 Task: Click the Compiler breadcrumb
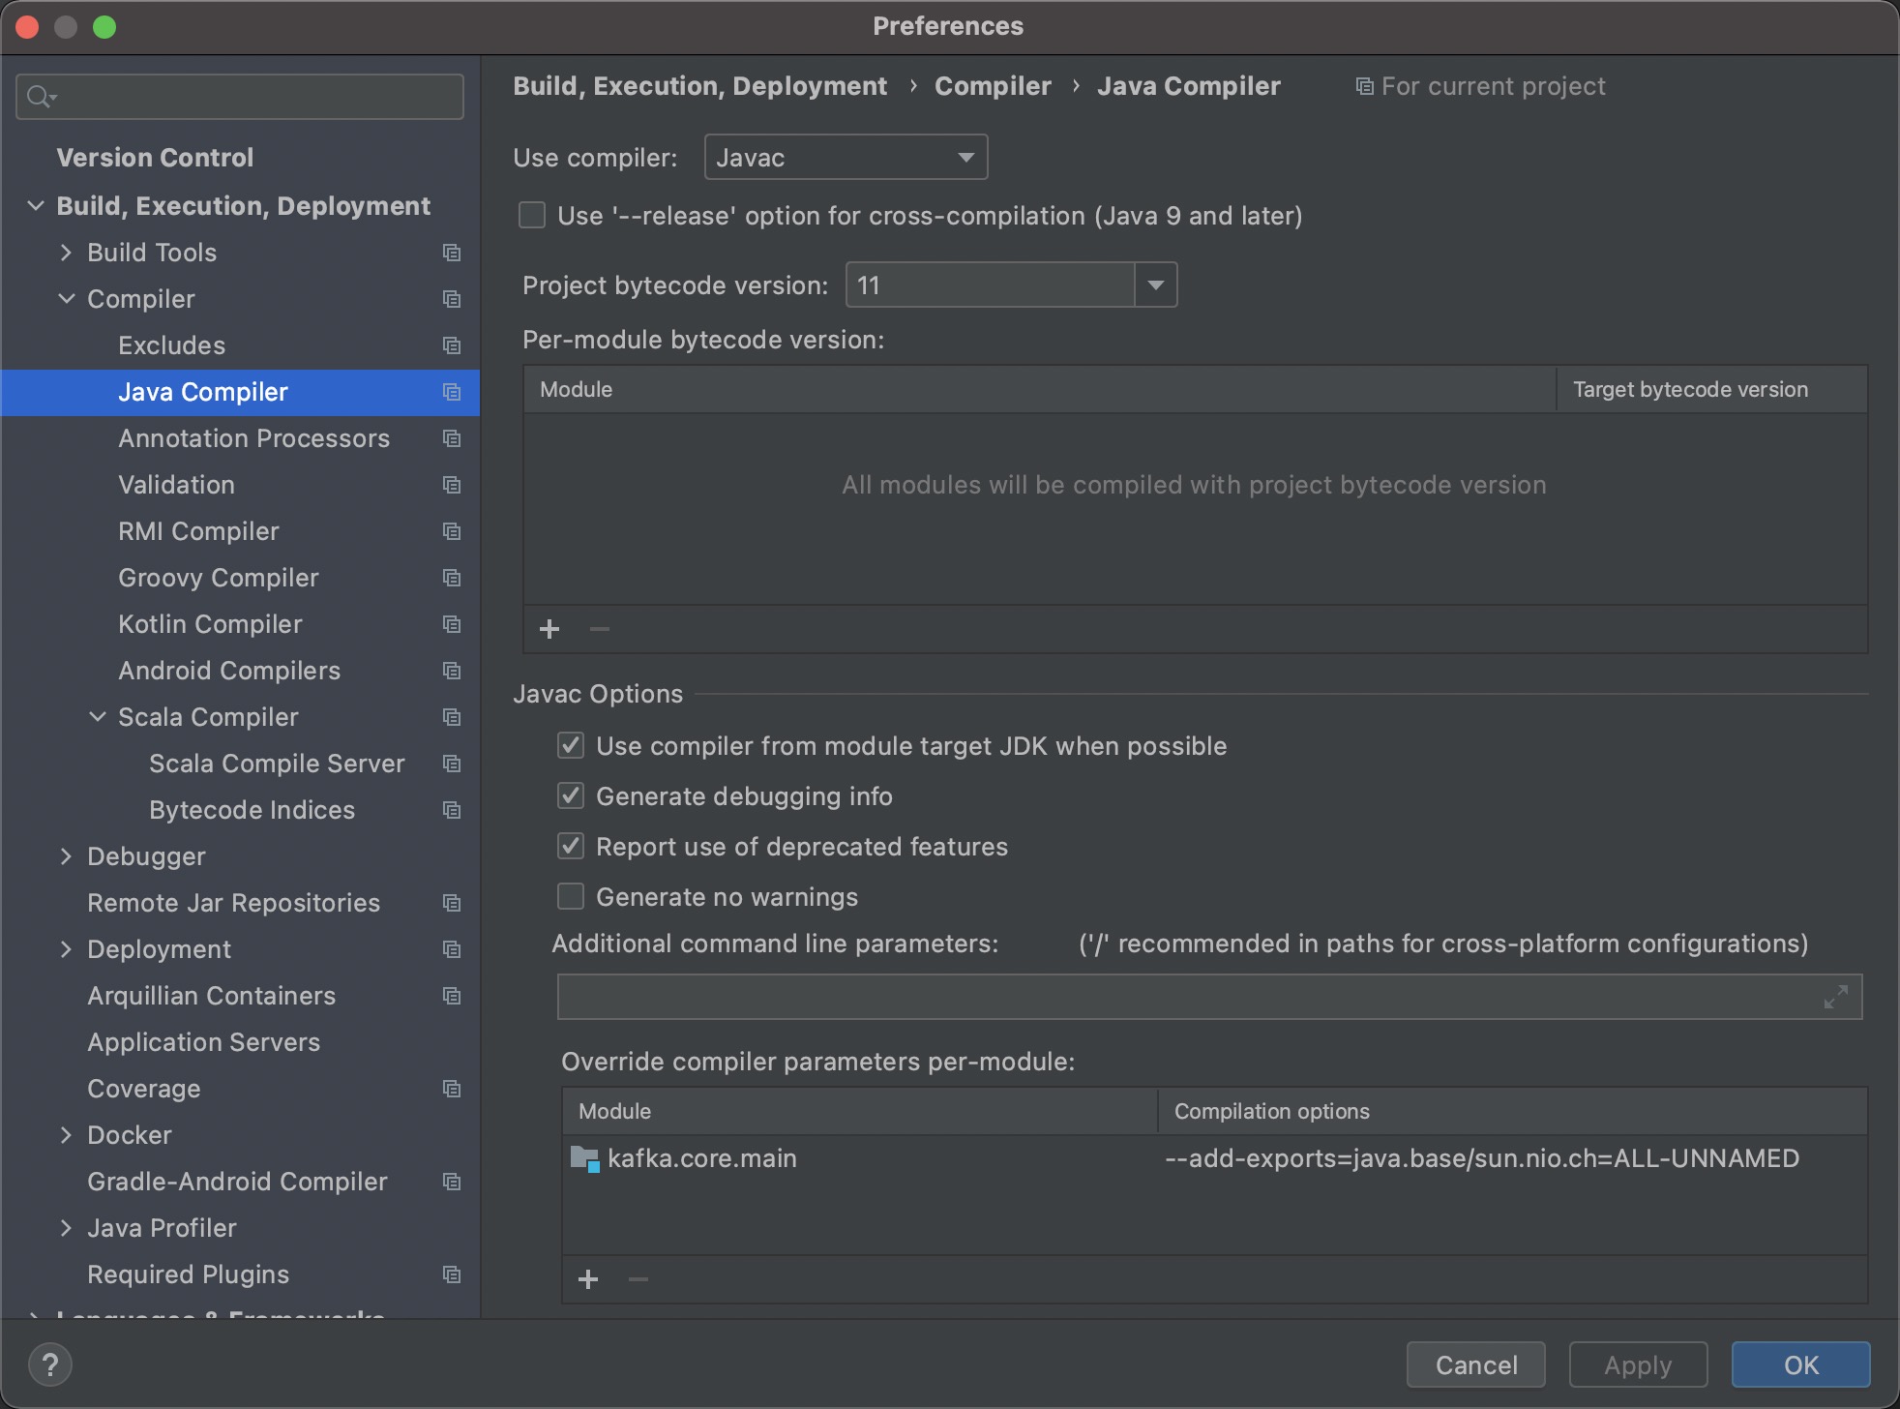tap(991, 86)
